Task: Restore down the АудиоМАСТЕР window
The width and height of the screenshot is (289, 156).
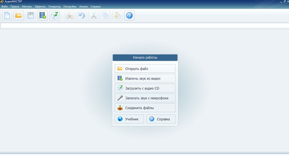Action: pos(285,1)
